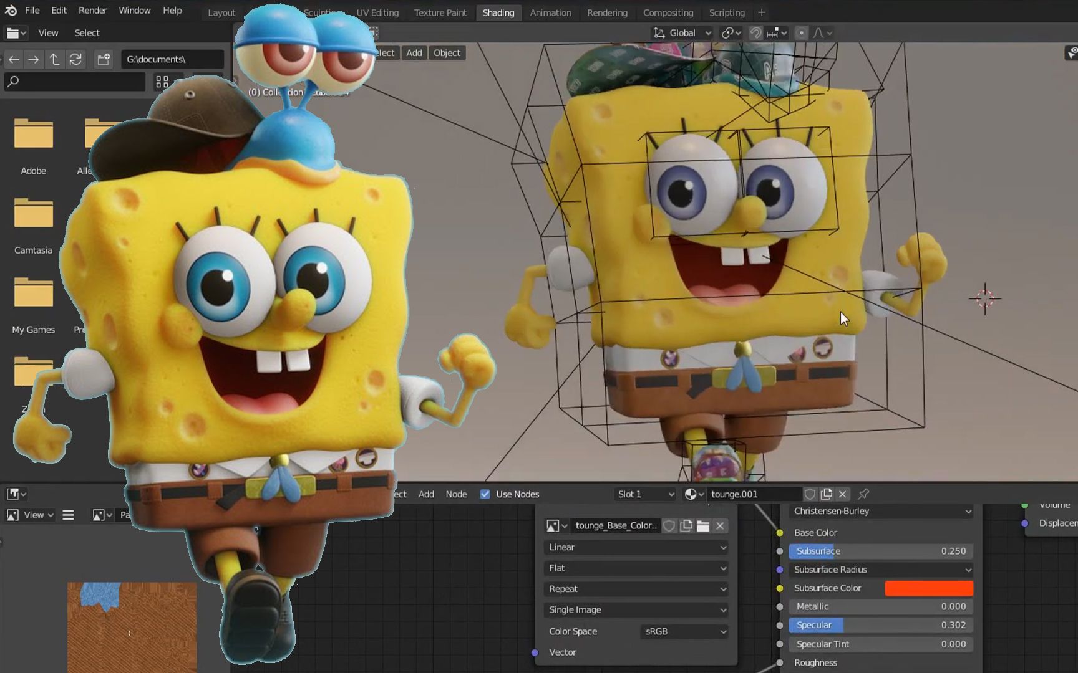
Task: Go forward to next folder
Action: [x=34, y=59]
